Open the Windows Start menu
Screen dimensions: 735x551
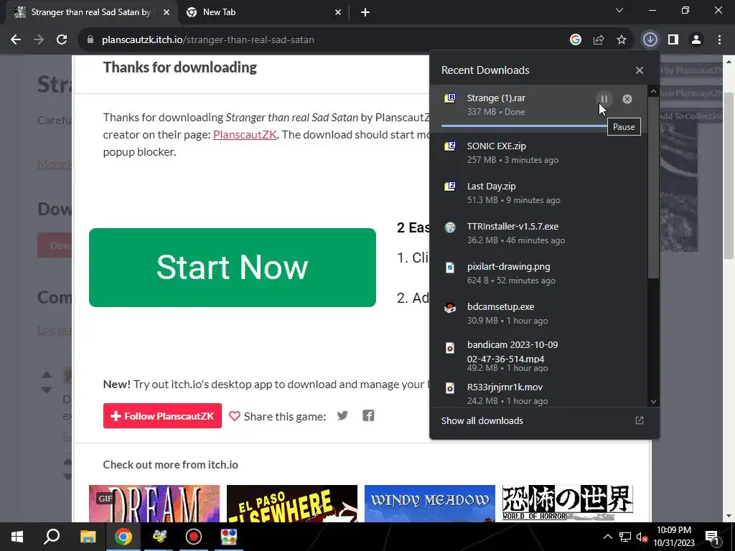tap(17, 537)
